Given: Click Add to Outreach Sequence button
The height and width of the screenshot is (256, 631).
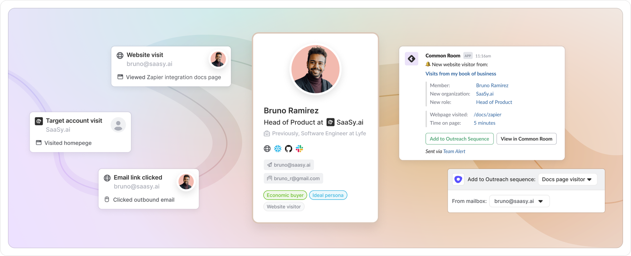Looking at the screenshot, I should tap(459, 139).
